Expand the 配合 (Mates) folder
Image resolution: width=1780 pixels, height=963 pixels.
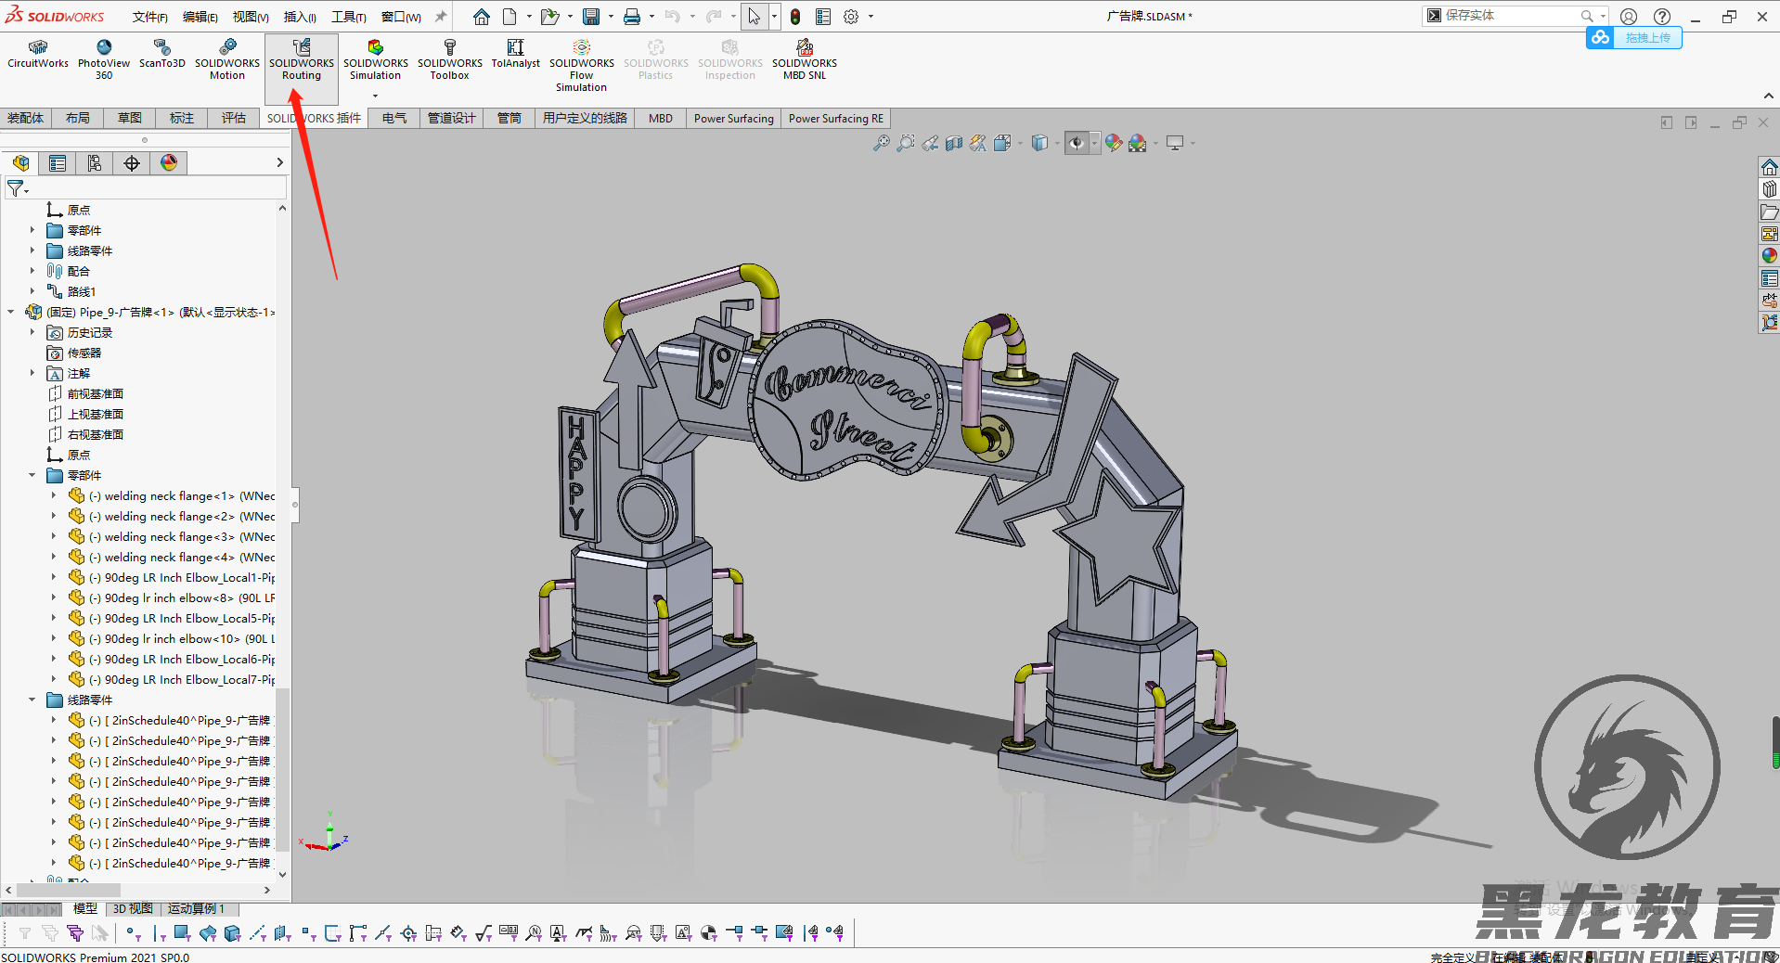(33, 270)
